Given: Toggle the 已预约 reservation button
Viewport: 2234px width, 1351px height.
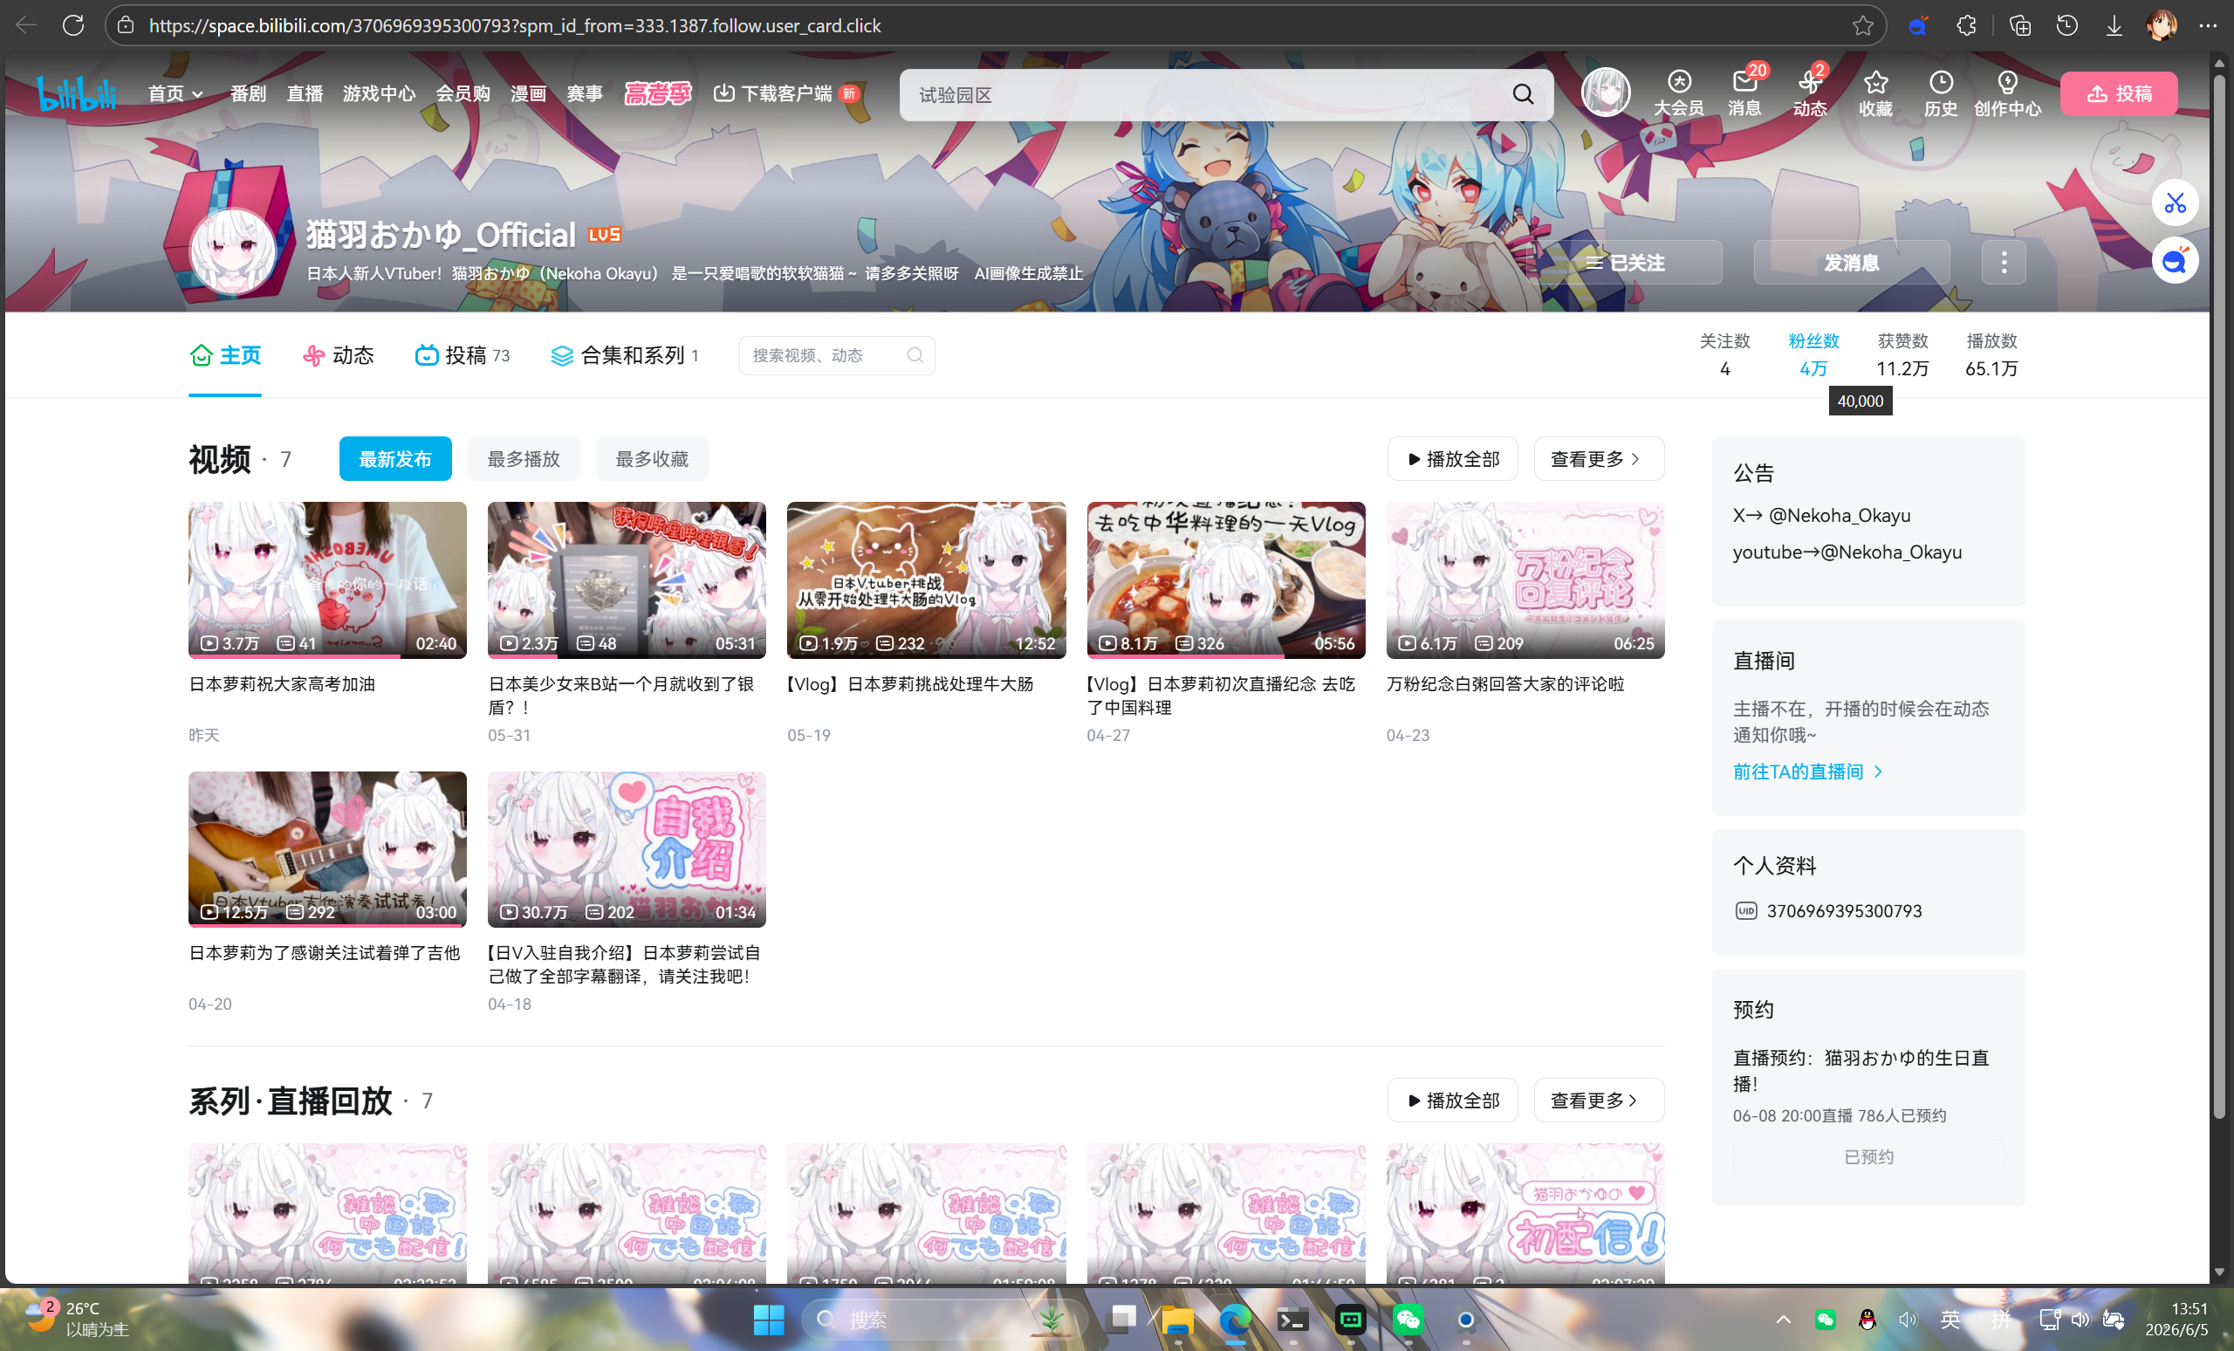Looking at the screenshot, I should point(1867,1156).
